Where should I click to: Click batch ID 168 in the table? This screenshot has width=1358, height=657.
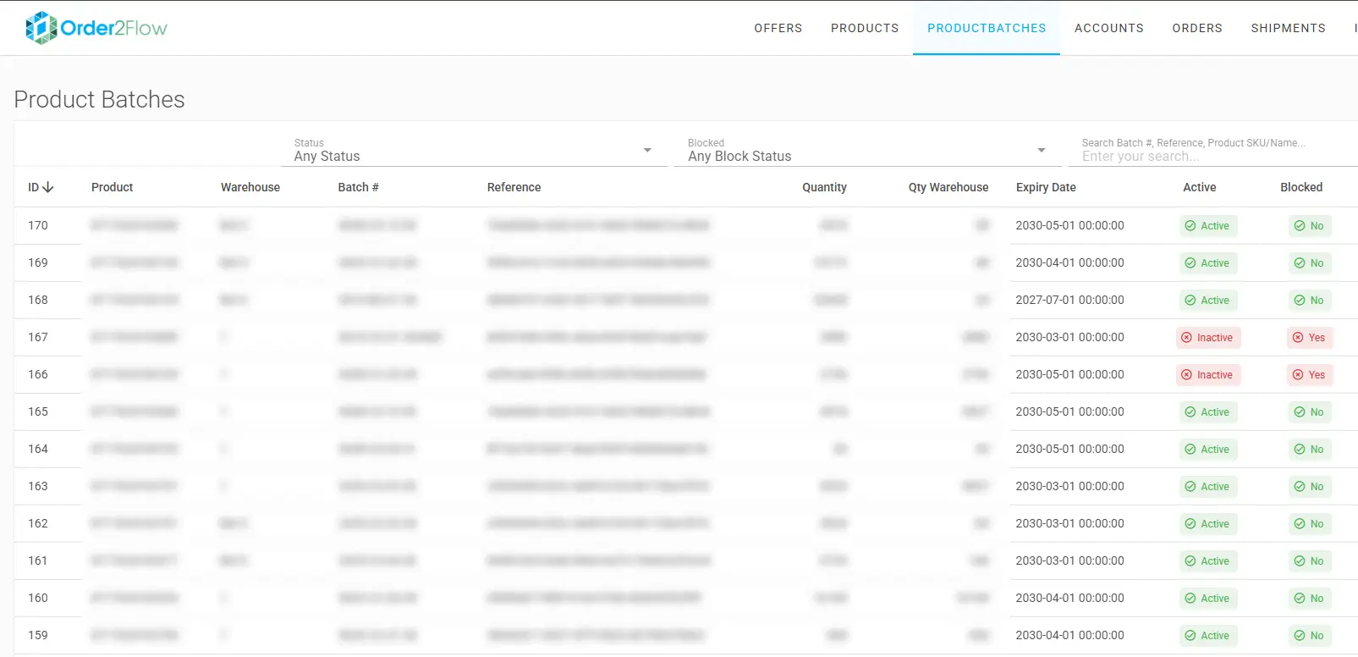tap(38, 301)
